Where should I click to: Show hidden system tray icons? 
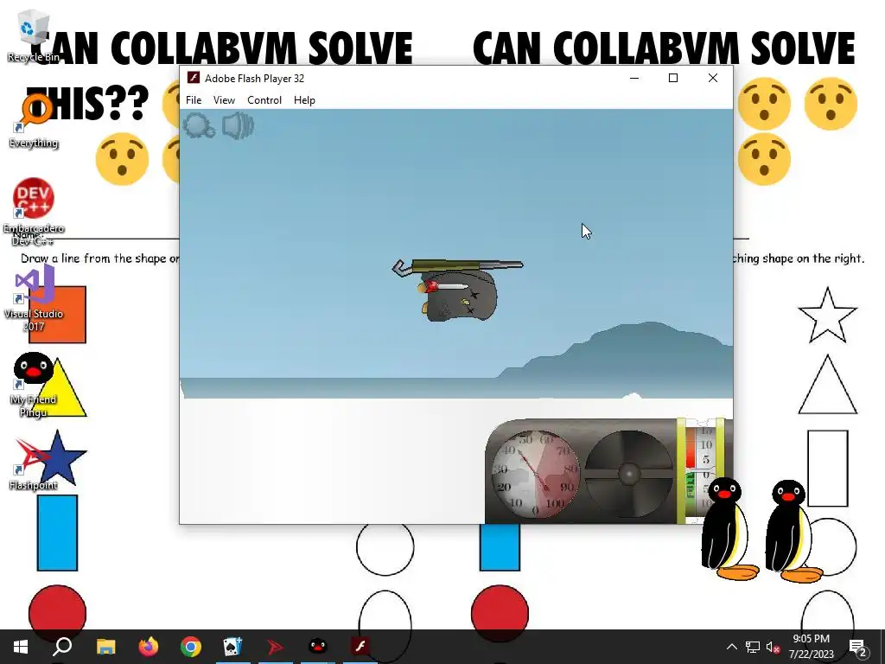(731, 647)
